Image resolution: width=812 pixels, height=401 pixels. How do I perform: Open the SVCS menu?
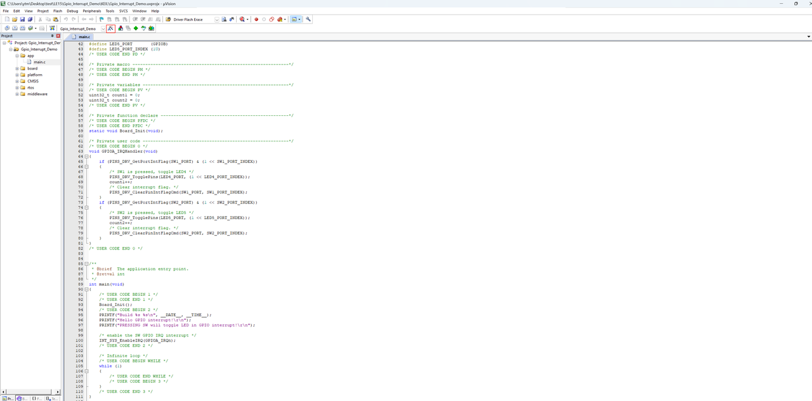(x=124, y=11)
